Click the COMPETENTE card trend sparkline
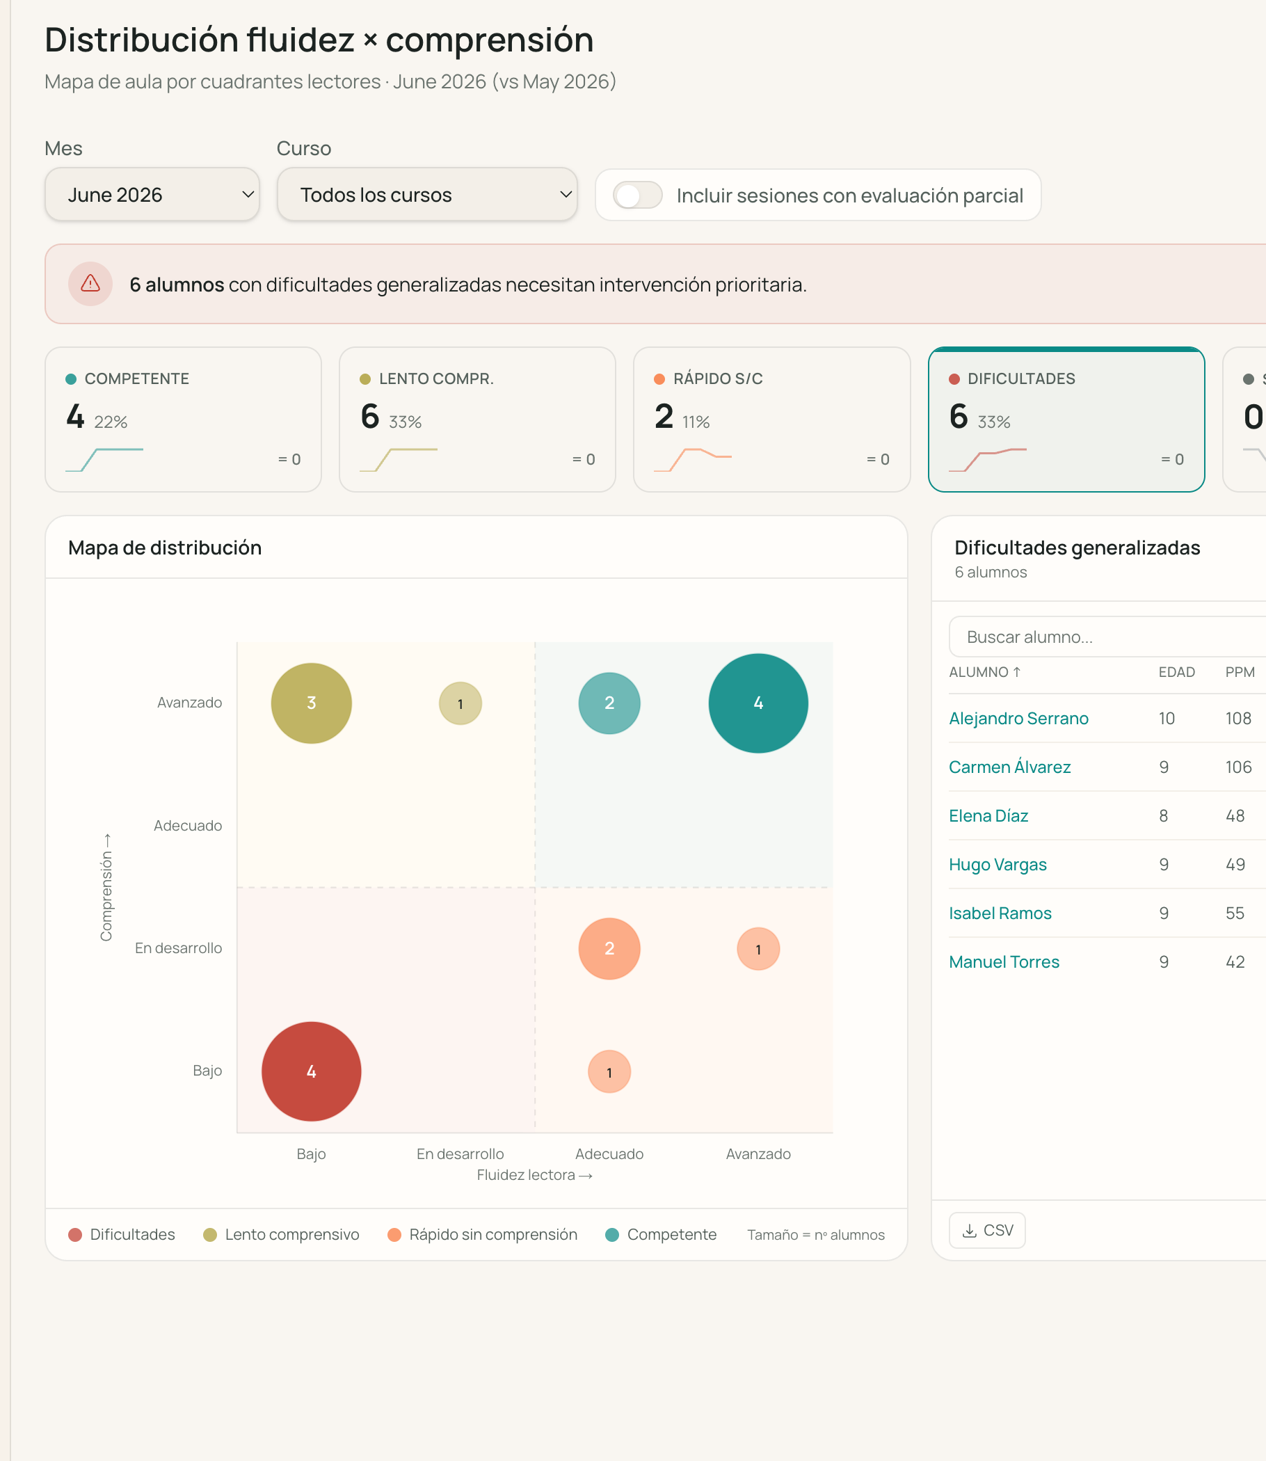This screenshot has height=1461, width=1266. coord(104,459)
